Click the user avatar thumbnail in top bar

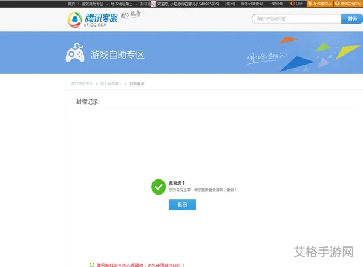[x=153, y=4]
